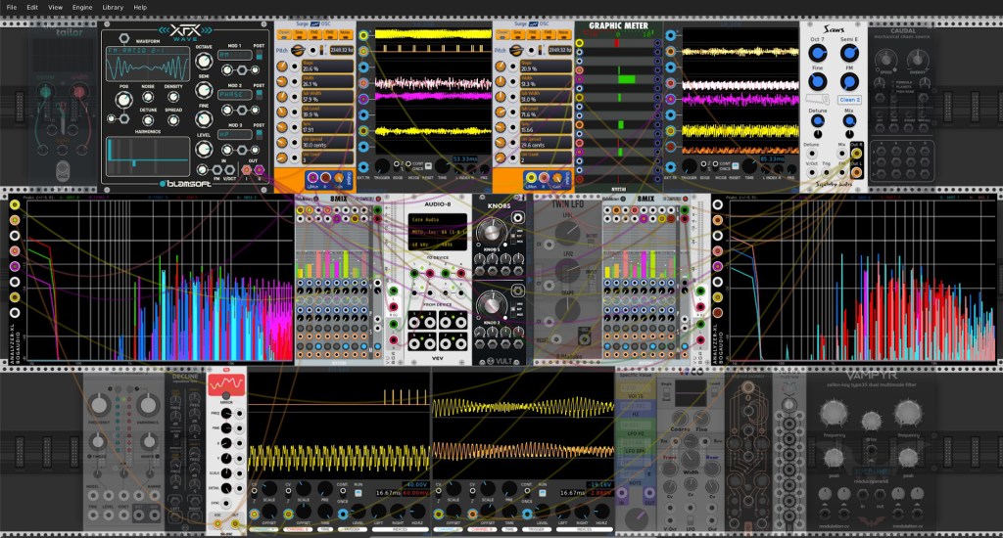Open the MOD 2 'PHASE' type selector
Viewport: 1003px width, 538px height.
(x=235, y=95)
